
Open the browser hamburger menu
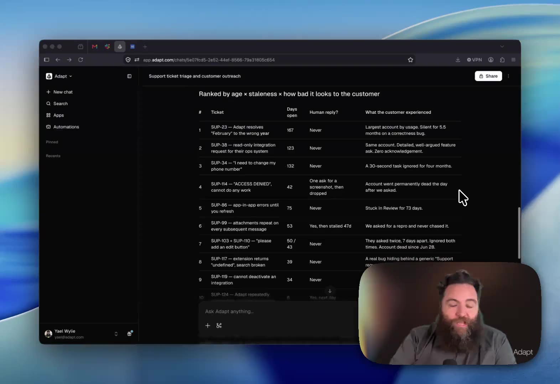pyautogui.click(x=513, y=60)
